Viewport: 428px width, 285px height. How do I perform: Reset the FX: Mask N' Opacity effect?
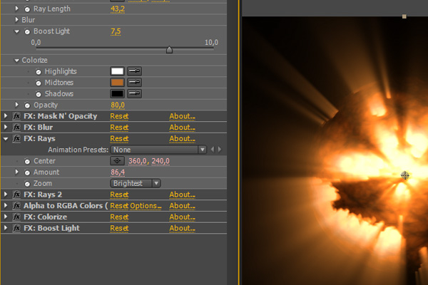pyautogui.click(x=119, y=116)
